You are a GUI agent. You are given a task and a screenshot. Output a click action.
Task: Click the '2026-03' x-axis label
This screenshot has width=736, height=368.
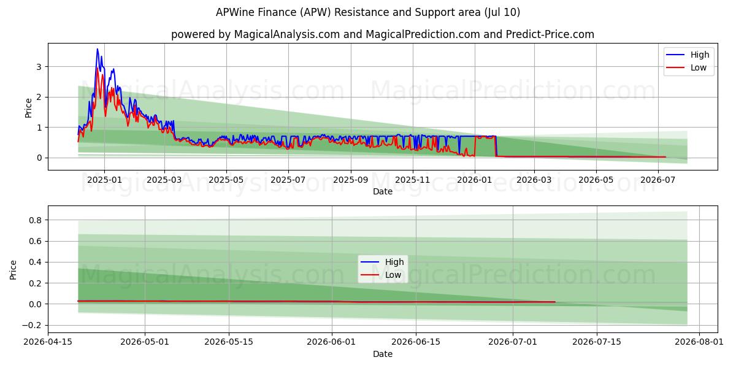click(x=534, y=180)
